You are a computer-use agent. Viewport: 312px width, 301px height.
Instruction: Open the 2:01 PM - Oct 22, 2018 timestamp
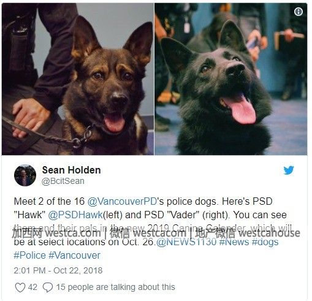[x=58, y=270]
